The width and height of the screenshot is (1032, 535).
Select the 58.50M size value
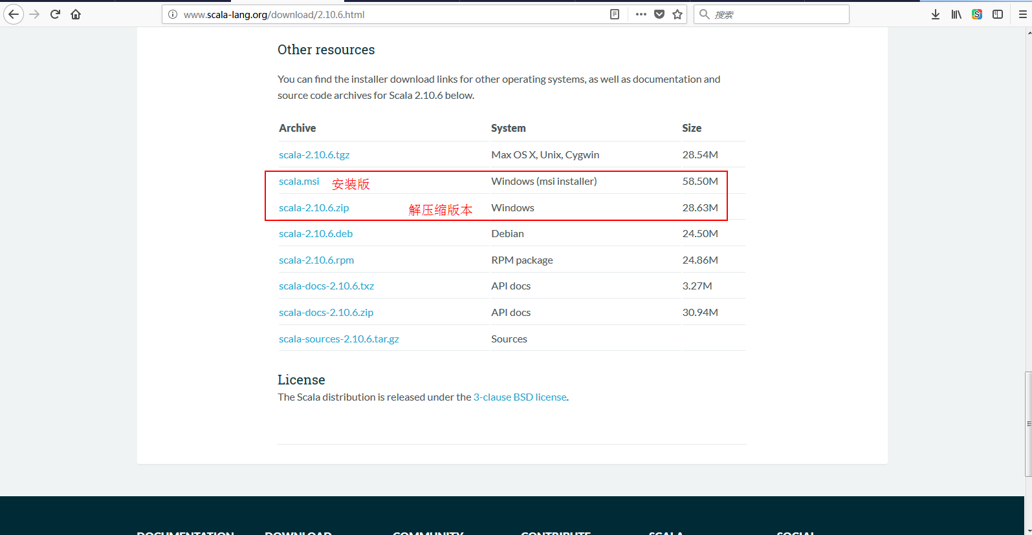click(x=700, y=182)
